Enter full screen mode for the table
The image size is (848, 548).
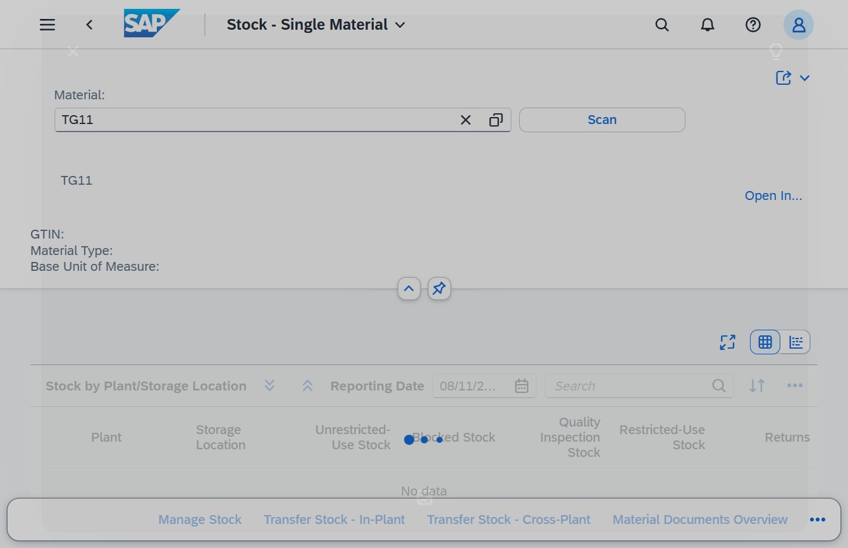(728, 342)
